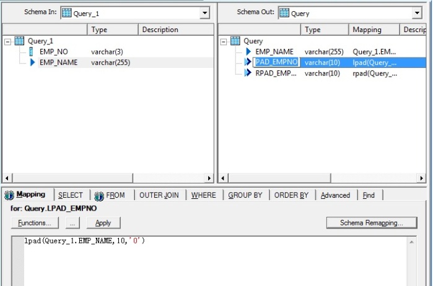Click the Query_1 table icon in Schema In tree

pos(19,41)
